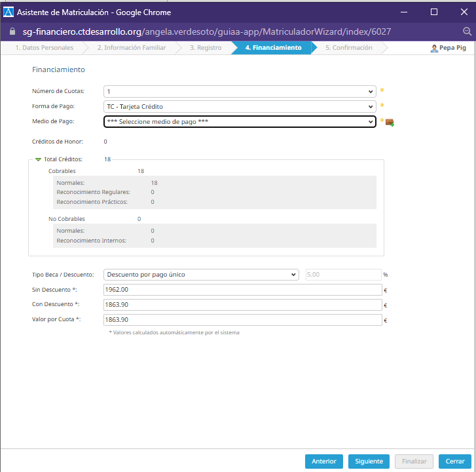
Task: Open the 3. Registro step
Action: [205, 48]
